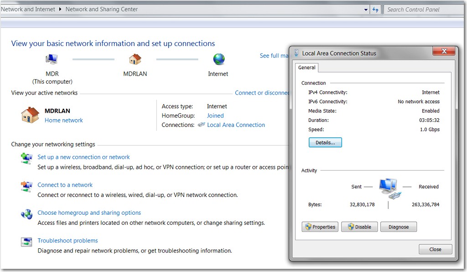Focus the Search Control Panel field
This screenshot has height=272, width=467.
coord(423,10)
